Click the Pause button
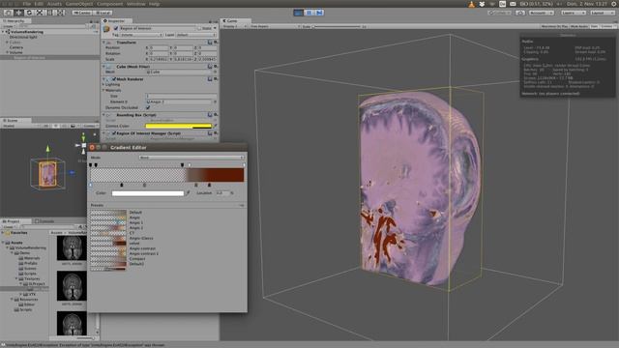 [309, 13]
